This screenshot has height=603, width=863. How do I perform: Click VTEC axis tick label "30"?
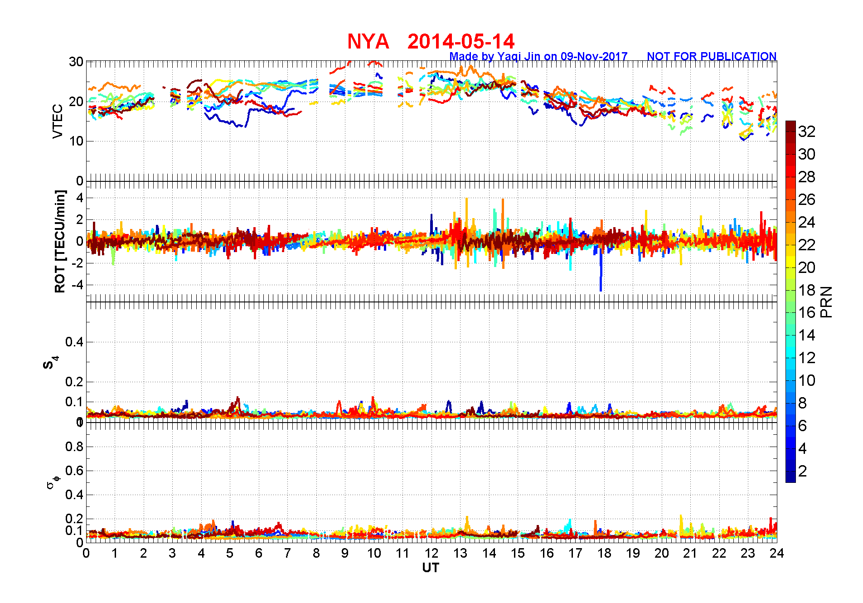76,62
